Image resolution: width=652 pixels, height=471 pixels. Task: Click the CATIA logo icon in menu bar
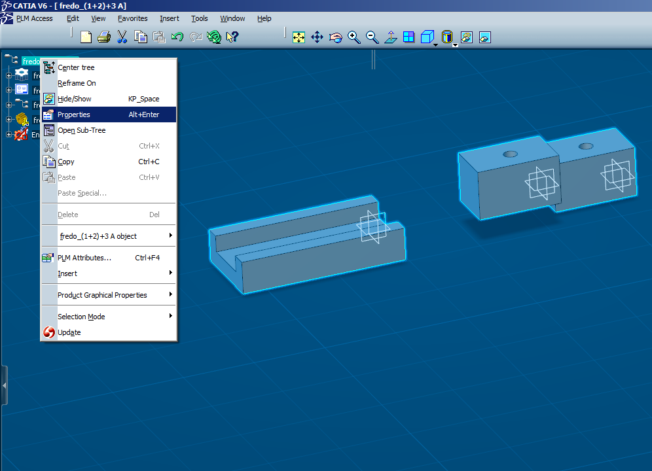tap(7, 19)
